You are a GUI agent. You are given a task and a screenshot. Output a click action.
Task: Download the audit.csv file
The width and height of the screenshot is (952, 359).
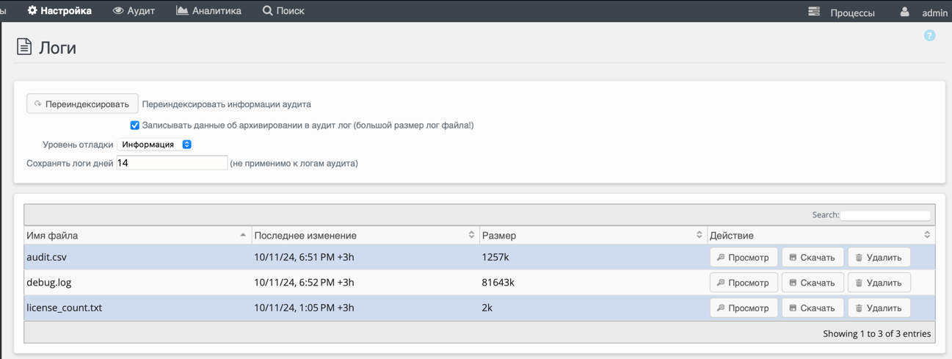click(812, 258)
